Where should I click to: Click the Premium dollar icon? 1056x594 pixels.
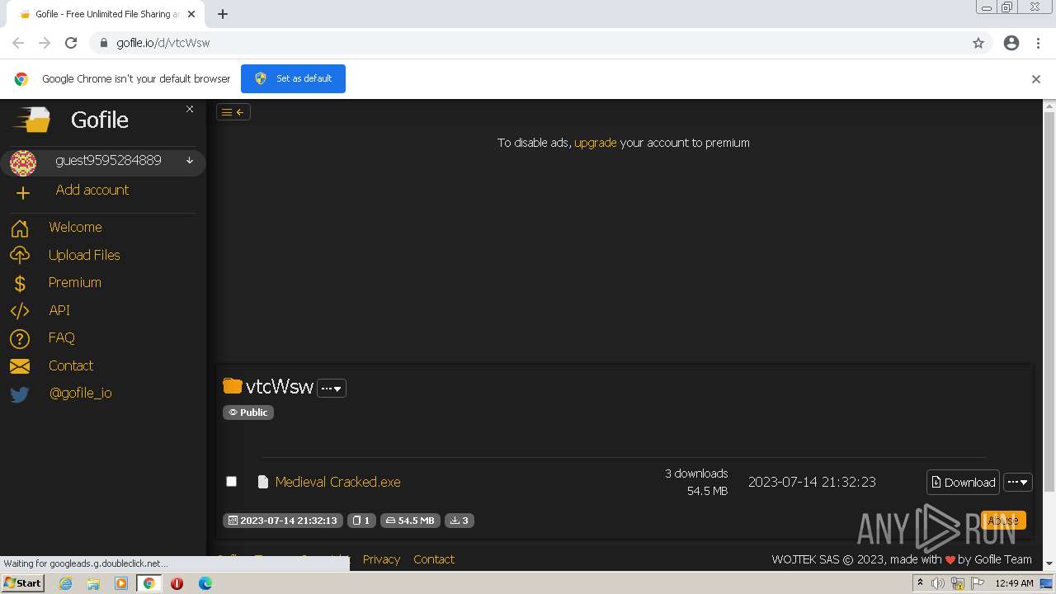(x=20, y=284)
